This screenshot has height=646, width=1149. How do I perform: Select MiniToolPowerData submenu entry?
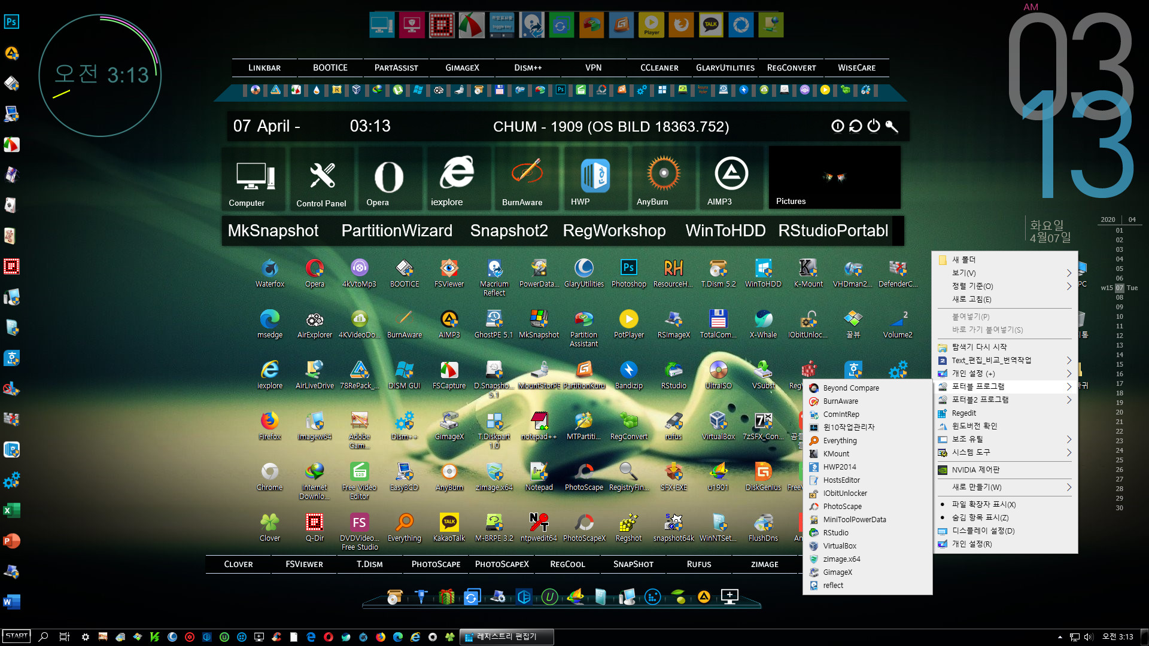click(867, 519)
